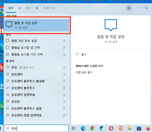
Task: Launch Firefox from the taskbar
Action: pos(148,128)
